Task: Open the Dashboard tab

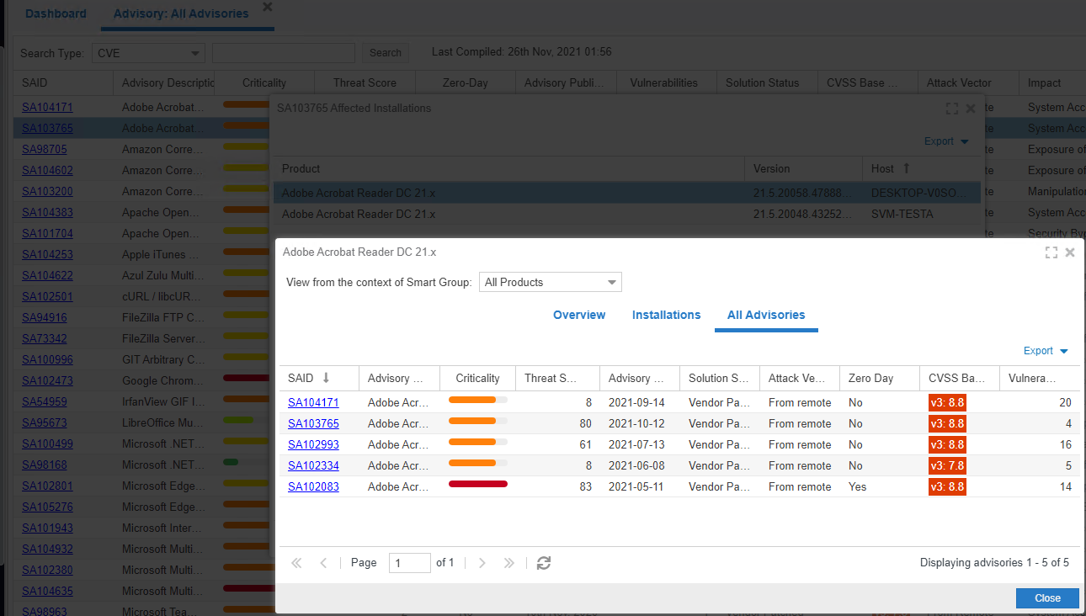Action: click(56, 13)
